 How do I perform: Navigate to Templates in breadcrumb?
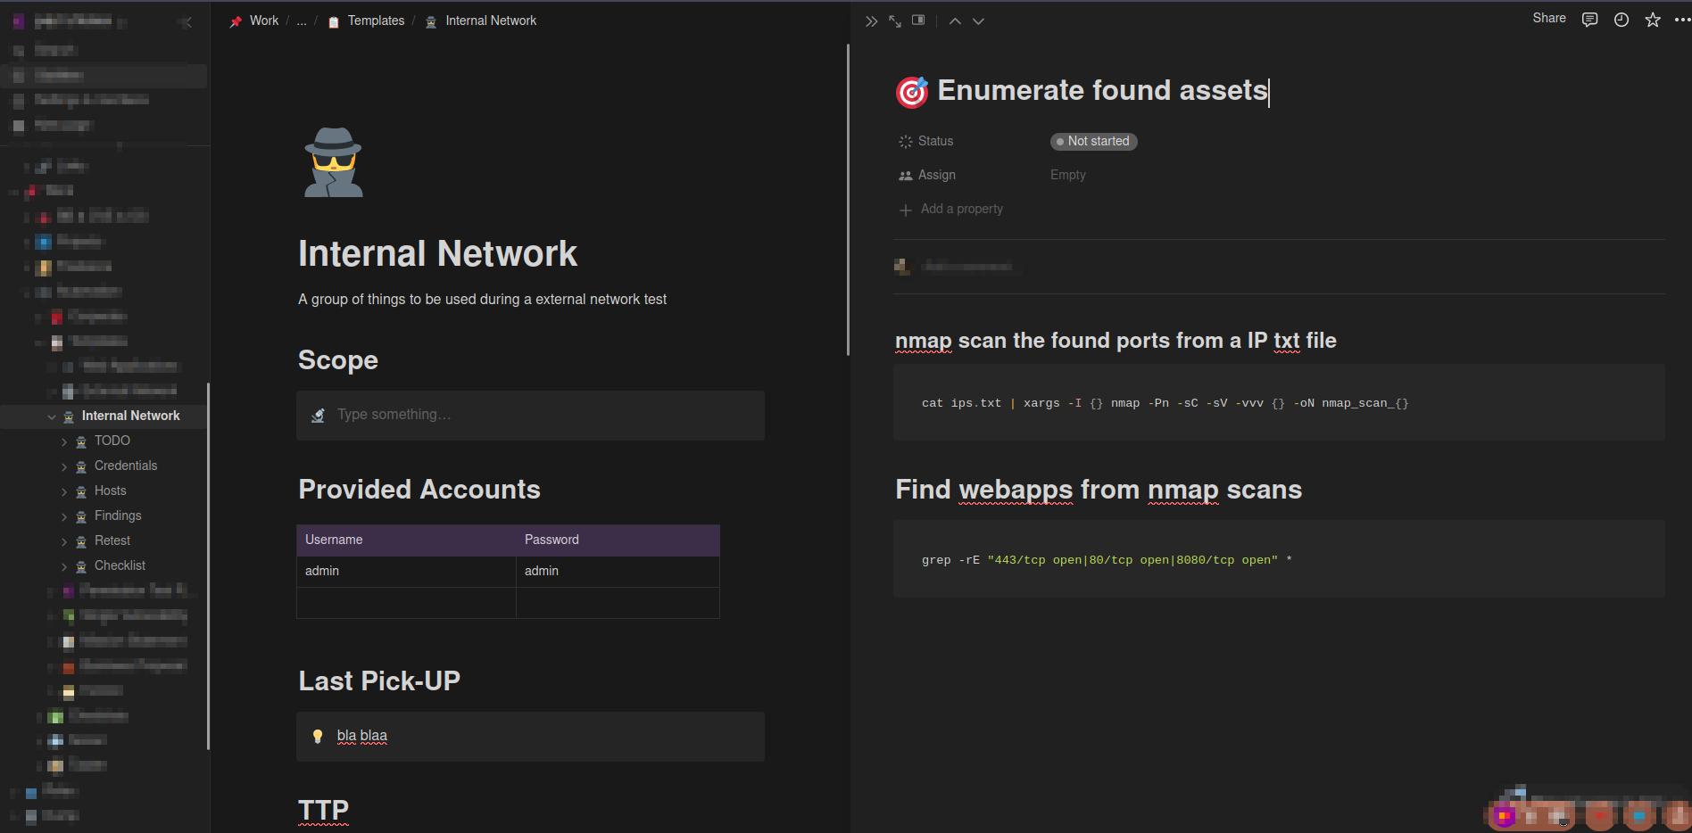click(375, 21)
